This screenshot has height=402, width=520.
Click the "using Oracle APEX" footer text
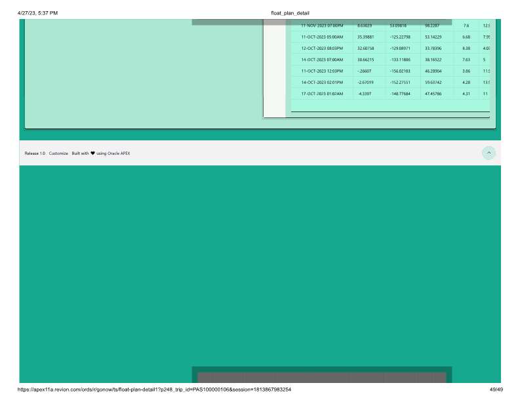click(x=113, y=153)
